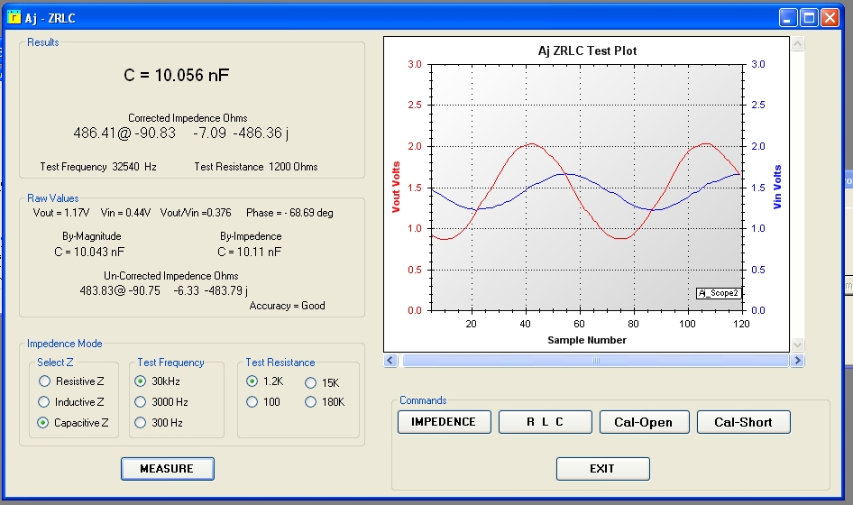Click By-Magnitude C = 10.043 nF value
The image size is (853, 505).
pyautogui.click(x=89, y=252)
